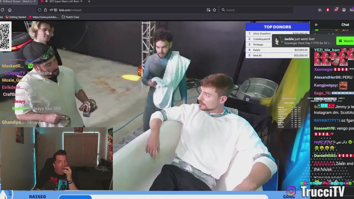354x199 pixels.
Task: Click the TOP DONORS heading
Action: coord(277,27)
